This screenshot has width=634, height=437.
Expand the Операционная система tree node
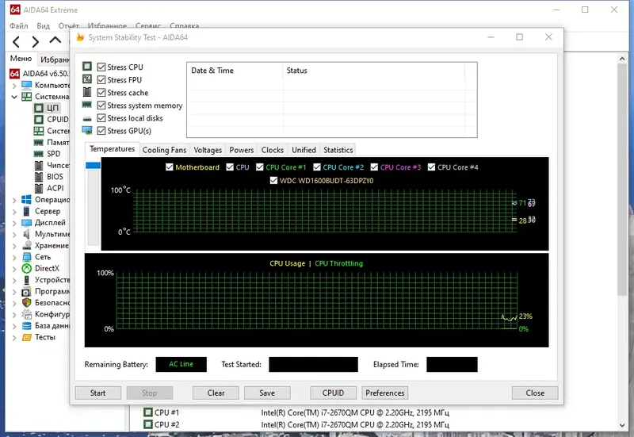click(x=14, y=200)
